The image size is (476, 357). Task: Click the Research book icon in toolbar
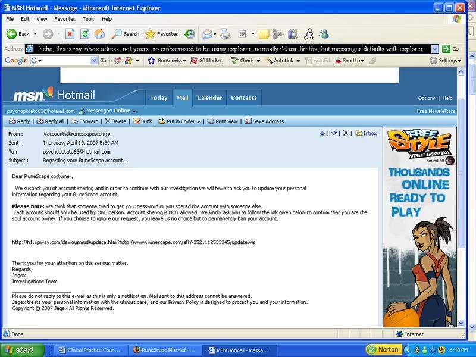[x=293, y=34]
